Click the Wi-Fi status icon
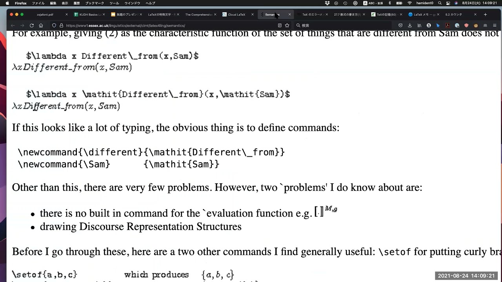This screenshot has width=502, height=282. tap(410, 3)
